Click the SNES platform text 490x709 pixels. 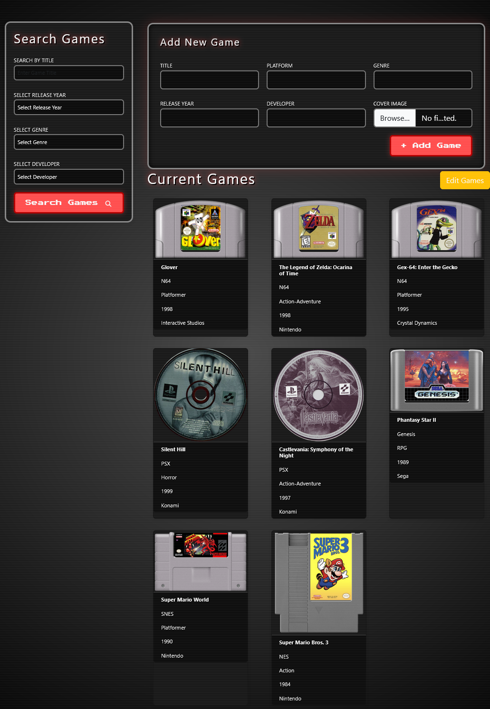(x=167, y=614)
